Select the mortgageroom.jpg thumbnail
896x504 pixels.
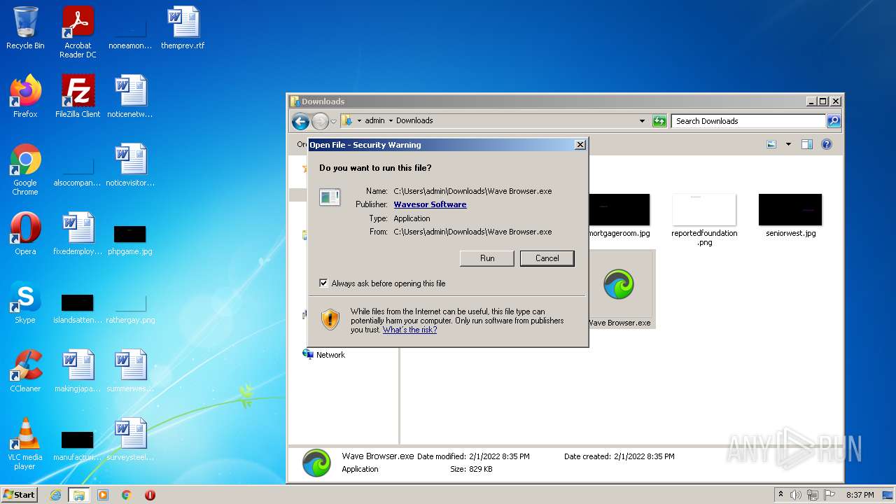click(x=619, y=216)
